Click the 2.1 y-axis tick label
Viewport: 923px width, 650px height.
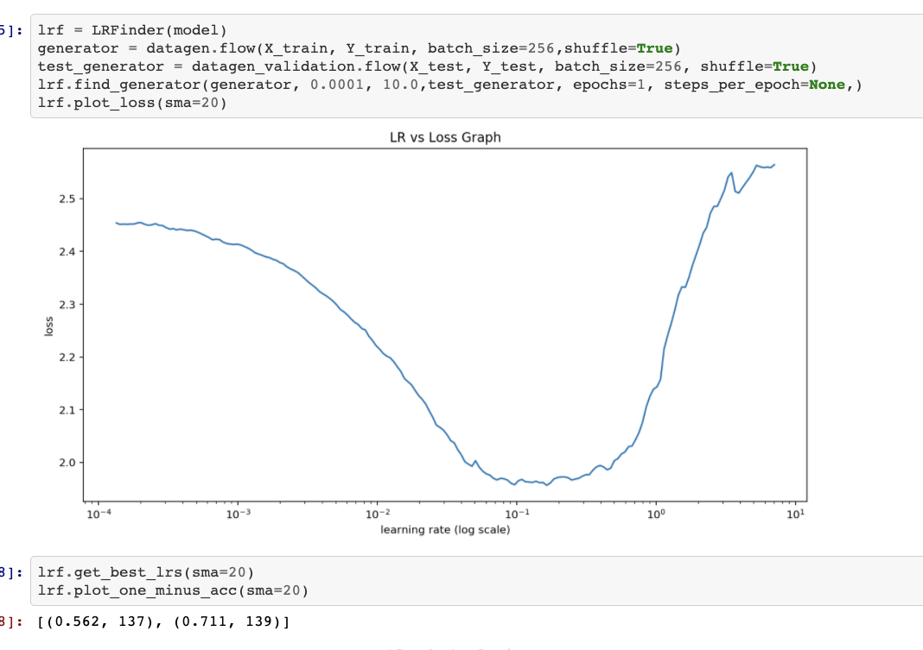[67, 410]
